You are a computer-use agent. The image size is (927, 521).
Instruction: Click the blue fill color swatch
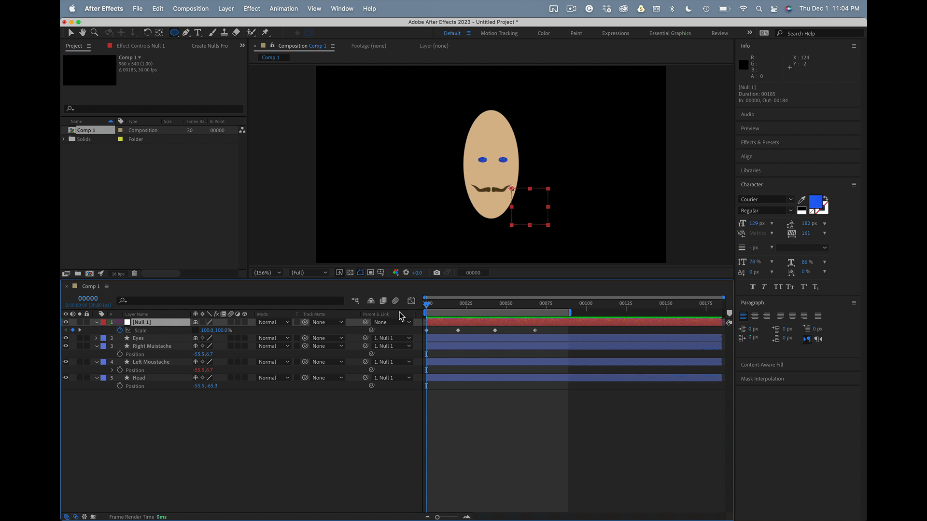815,202
